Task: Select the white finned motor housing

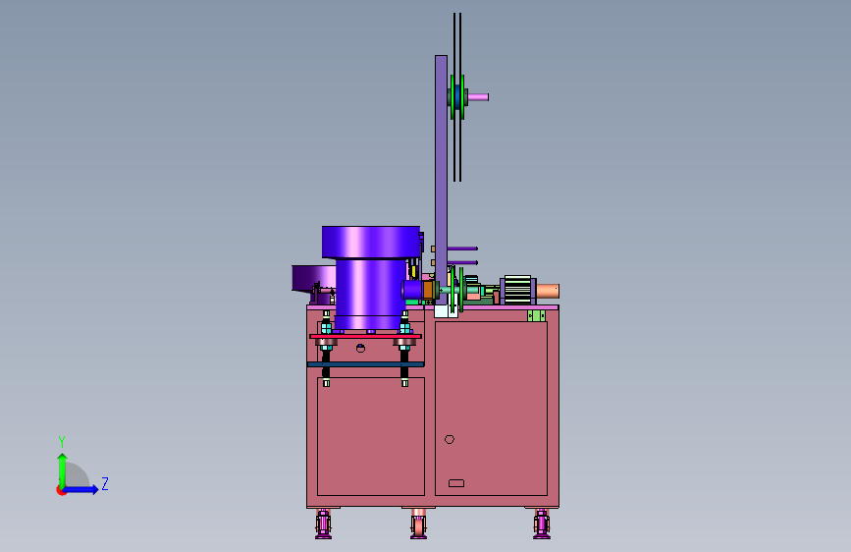Action: coord(517,290)
